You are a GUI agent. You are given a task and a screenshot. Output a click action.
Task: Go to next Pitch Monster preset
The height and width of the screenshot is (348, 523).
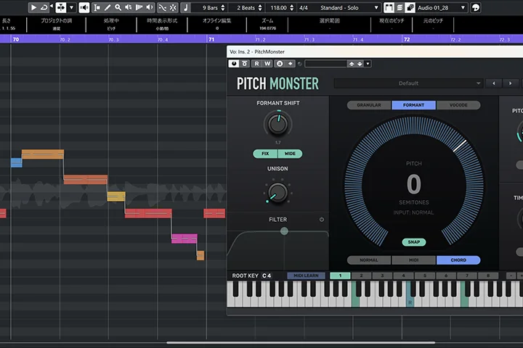pos(511,83)
